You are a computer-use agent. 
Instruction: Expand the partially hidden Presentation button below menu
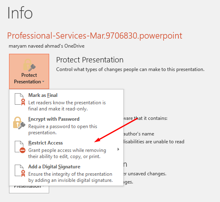point(29,189)
